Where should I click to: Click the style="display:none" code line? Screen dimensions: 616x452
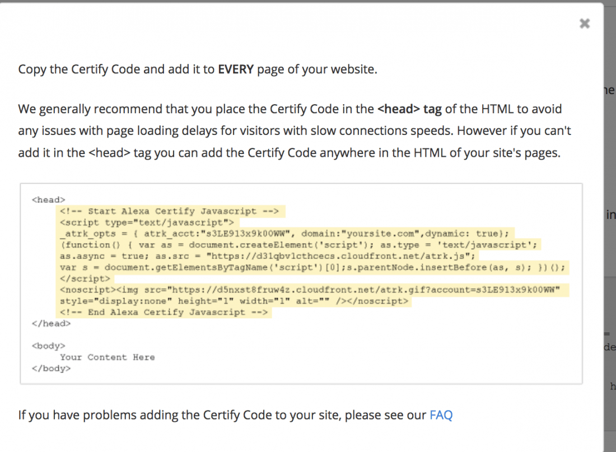click(x=234, y=301)
